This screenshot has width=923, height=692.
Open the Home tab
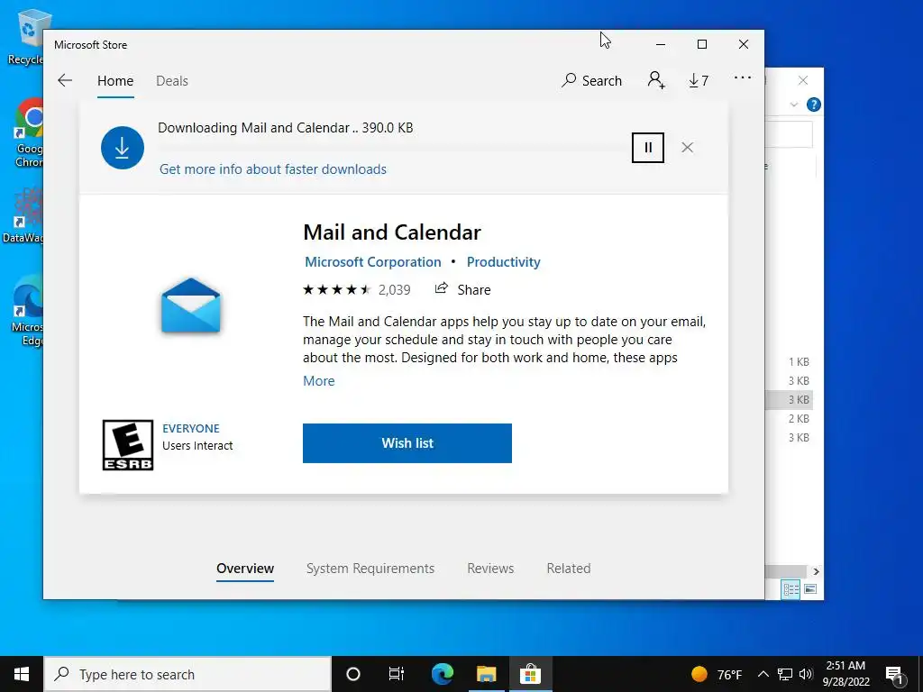[x=115, y=80]
